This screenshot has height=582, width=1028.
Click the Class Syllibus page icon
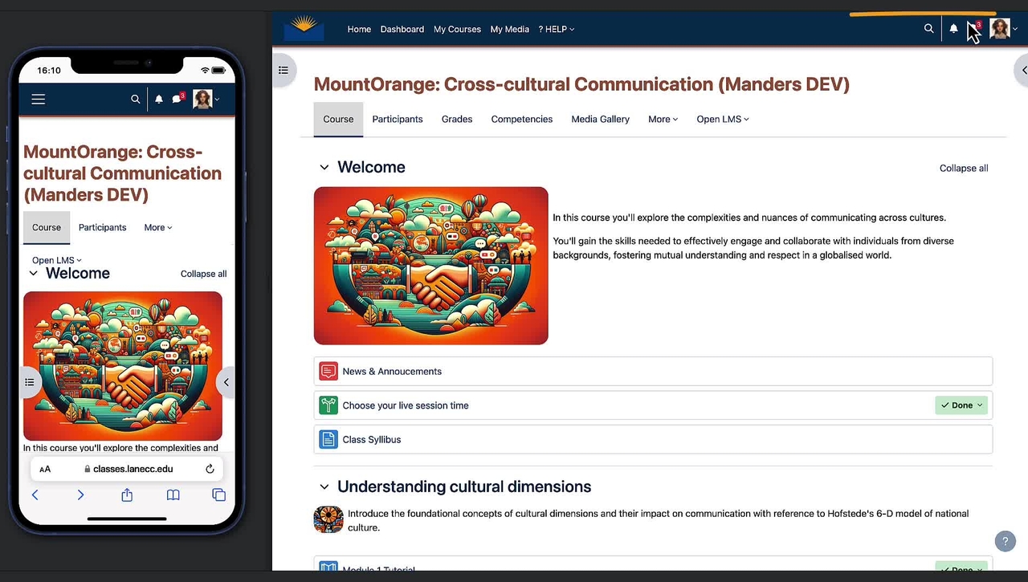[x=328, y=439]
